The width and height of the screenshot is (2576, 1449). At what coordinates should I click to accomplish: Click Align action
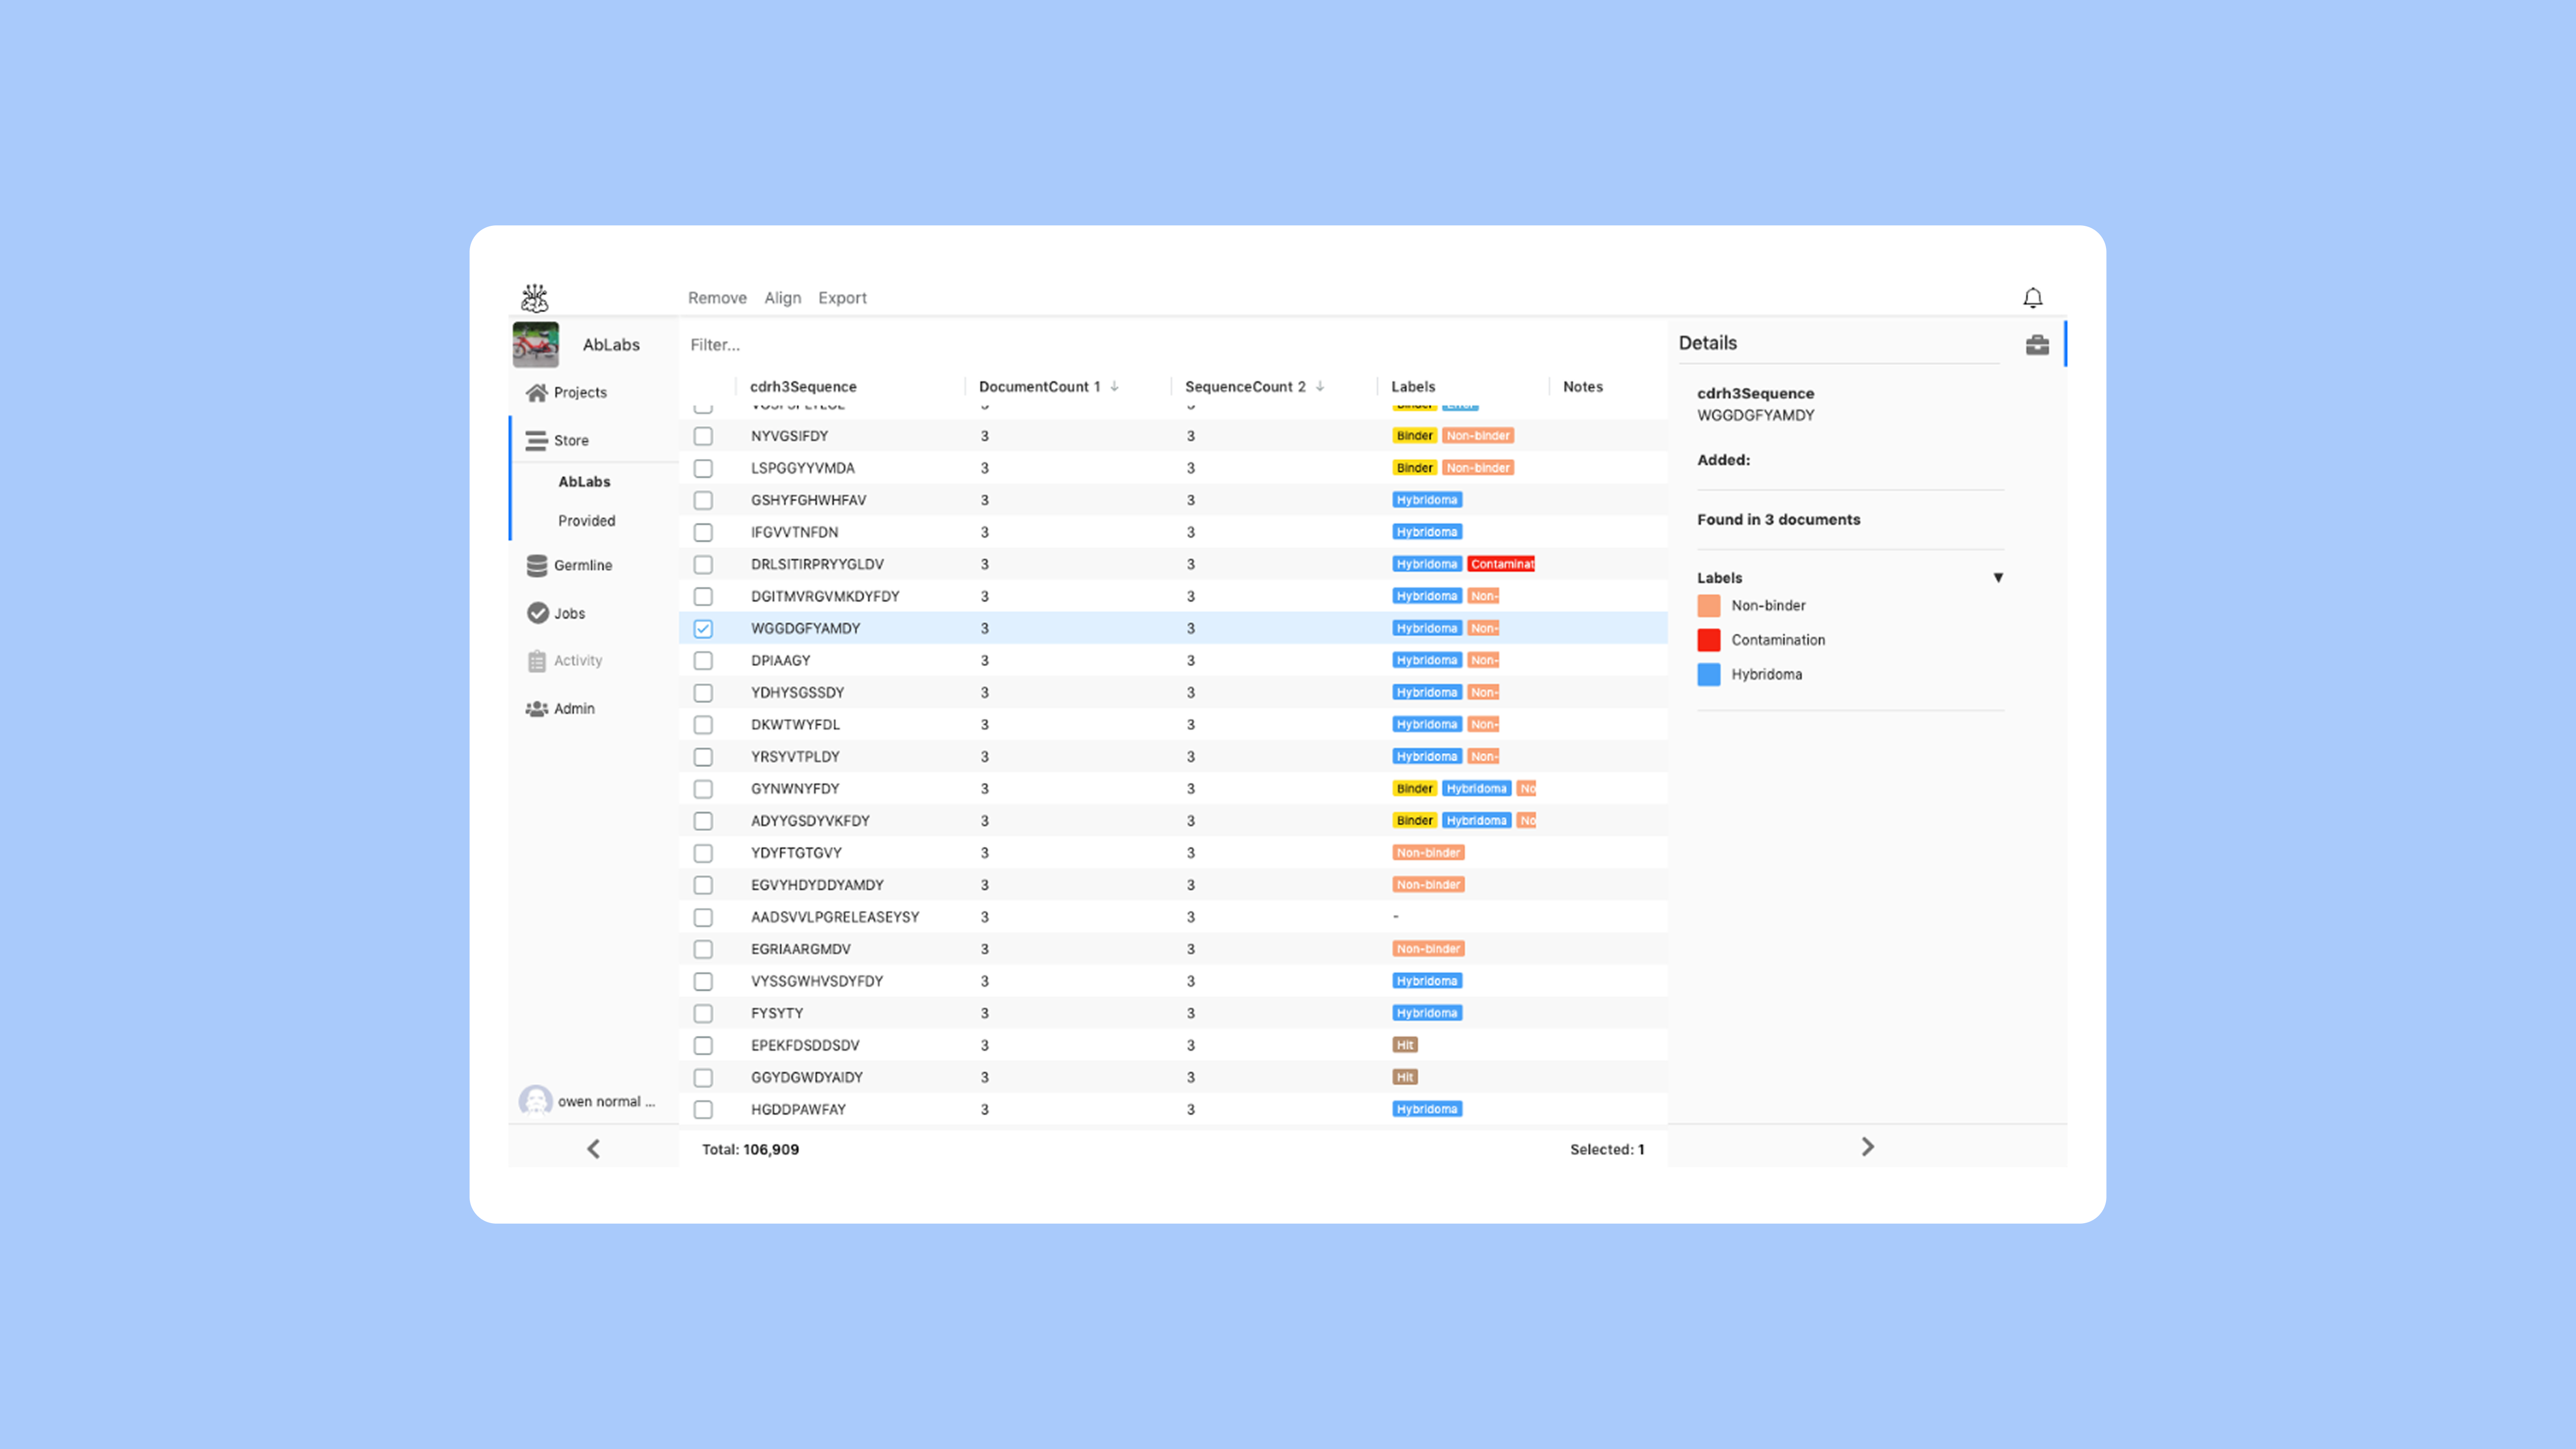[x=782, y=298]
